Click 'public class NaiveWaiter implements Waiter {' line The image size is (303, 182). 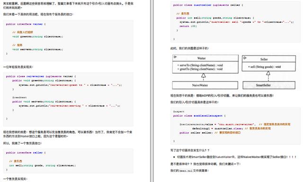(x=41, y=76)
